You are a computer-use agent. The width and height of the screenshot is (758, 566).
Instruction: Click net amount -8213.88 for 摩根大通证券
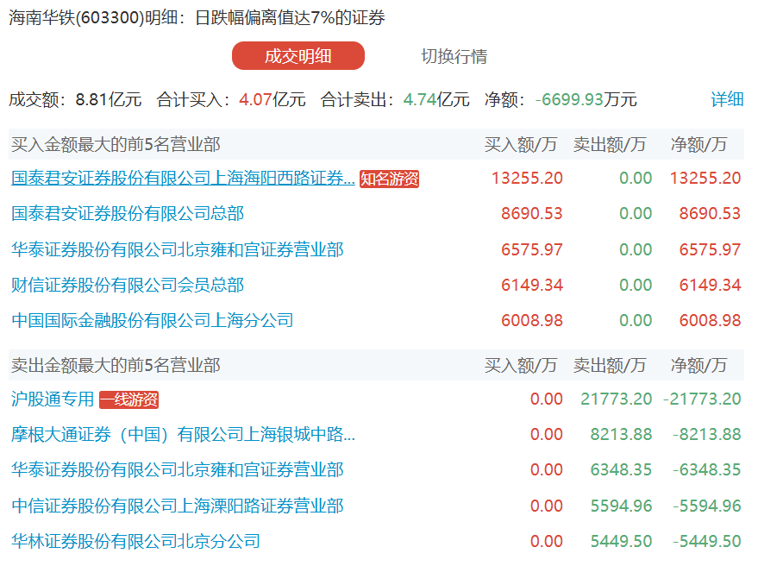(x=707, y=434)
